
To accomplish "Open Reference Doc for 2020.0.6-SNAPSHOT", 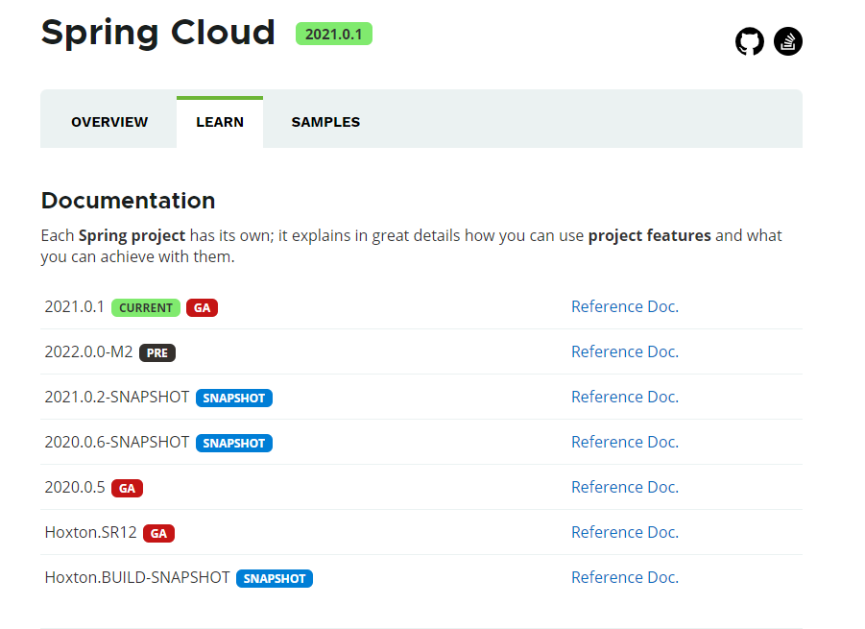I will 624,442.
